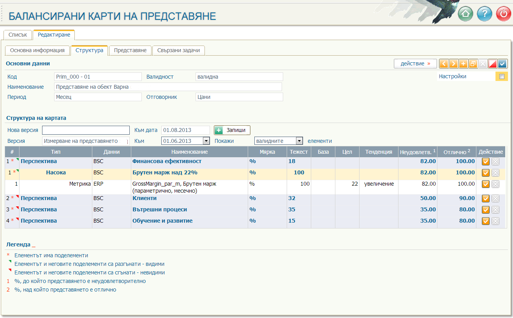The height and width of the screenshot is (318, 513).
Task: Delete GrossMargin_par_m metric row icon
Action: coord(495,184)
